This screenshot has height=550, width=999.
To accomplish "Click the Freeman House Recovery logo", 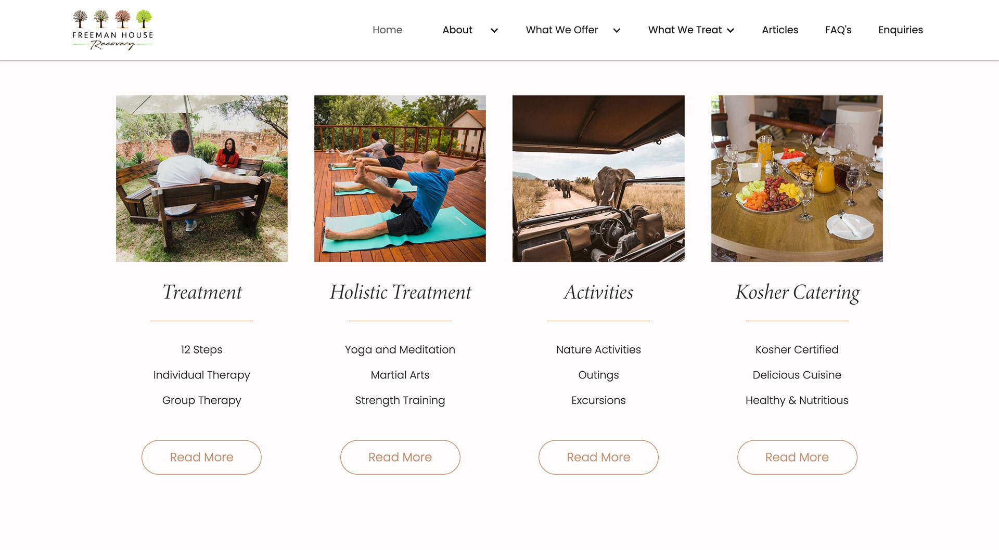I will point(112,30).
